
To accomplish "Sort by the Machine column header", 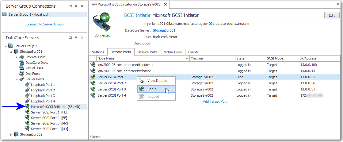I will coord(212,58).
